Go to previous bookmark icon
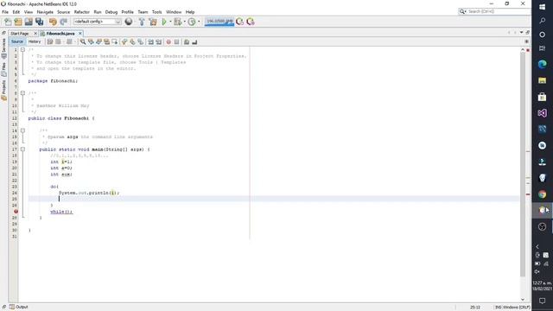The height and width of the screenshot is (311, 553). 124,42
